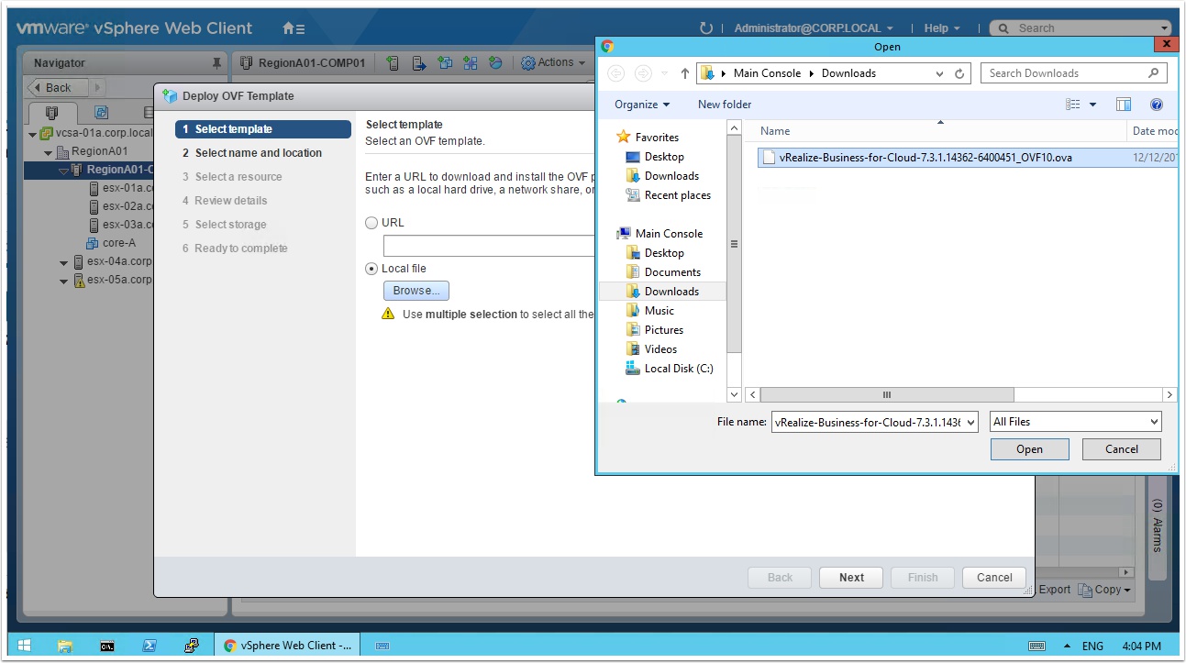Click the vSphere Search field

tap(1081, 28)
